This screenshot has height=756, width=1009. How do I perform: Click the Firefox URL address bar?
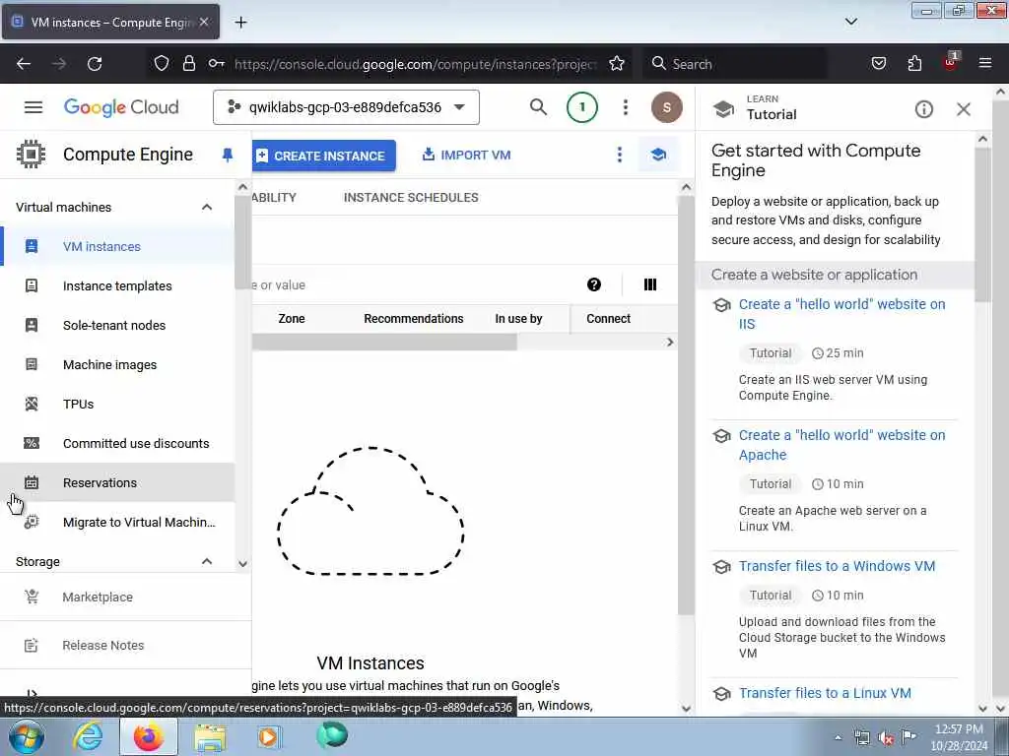click(415, 64)
